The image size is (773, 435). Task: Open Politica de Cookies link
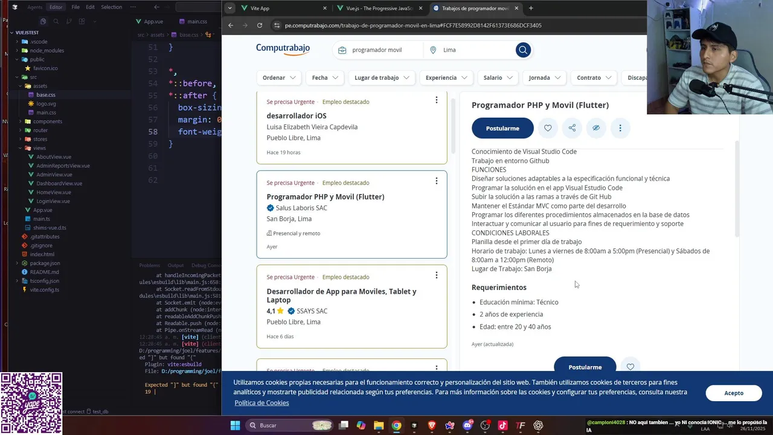(261, 403)
